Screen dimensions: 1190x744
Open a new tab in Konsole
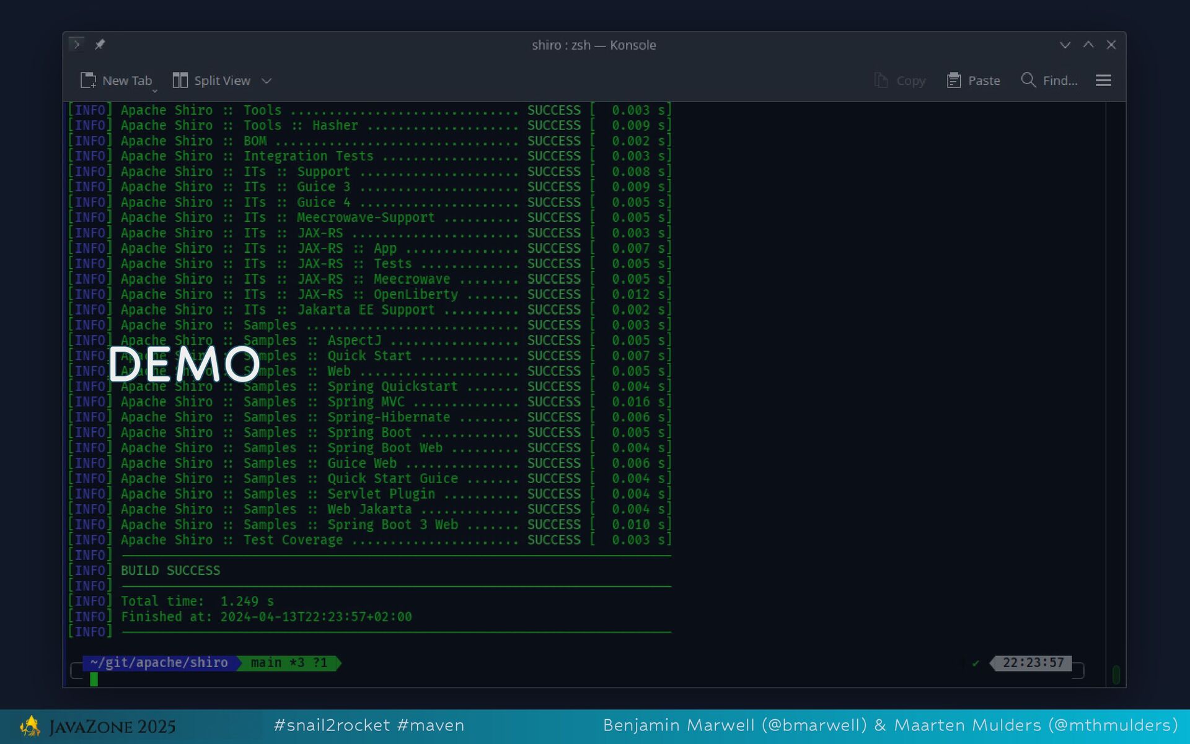pyautogui.click(x=116, y=81)
